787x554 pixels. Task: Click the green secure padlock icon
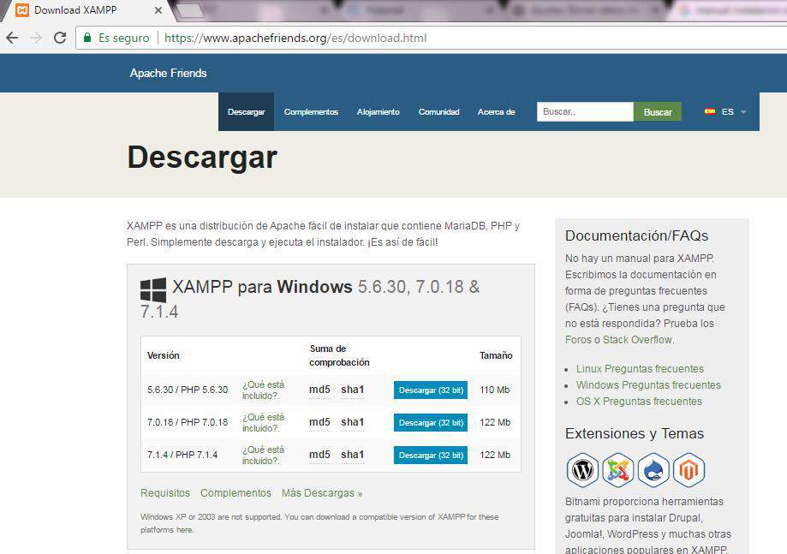[x=87, y=38]
